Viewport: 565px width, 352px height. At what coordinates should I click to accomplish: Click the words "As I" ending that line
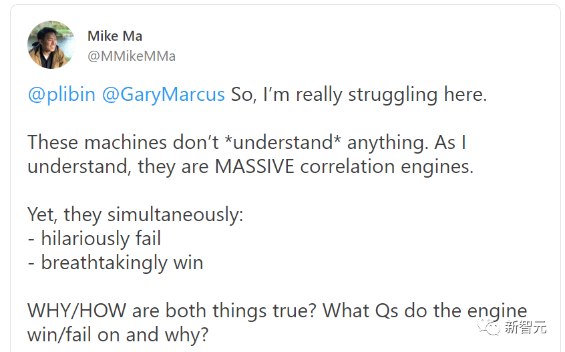[450, 142]
